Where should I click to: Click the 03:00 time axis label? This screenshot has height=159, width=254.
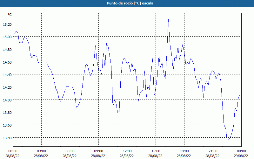tap(41, 151)
